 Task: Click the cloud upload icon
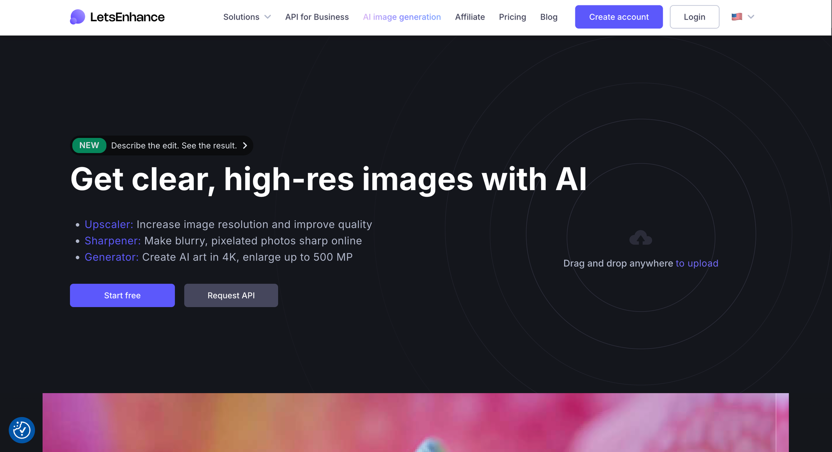641,238
